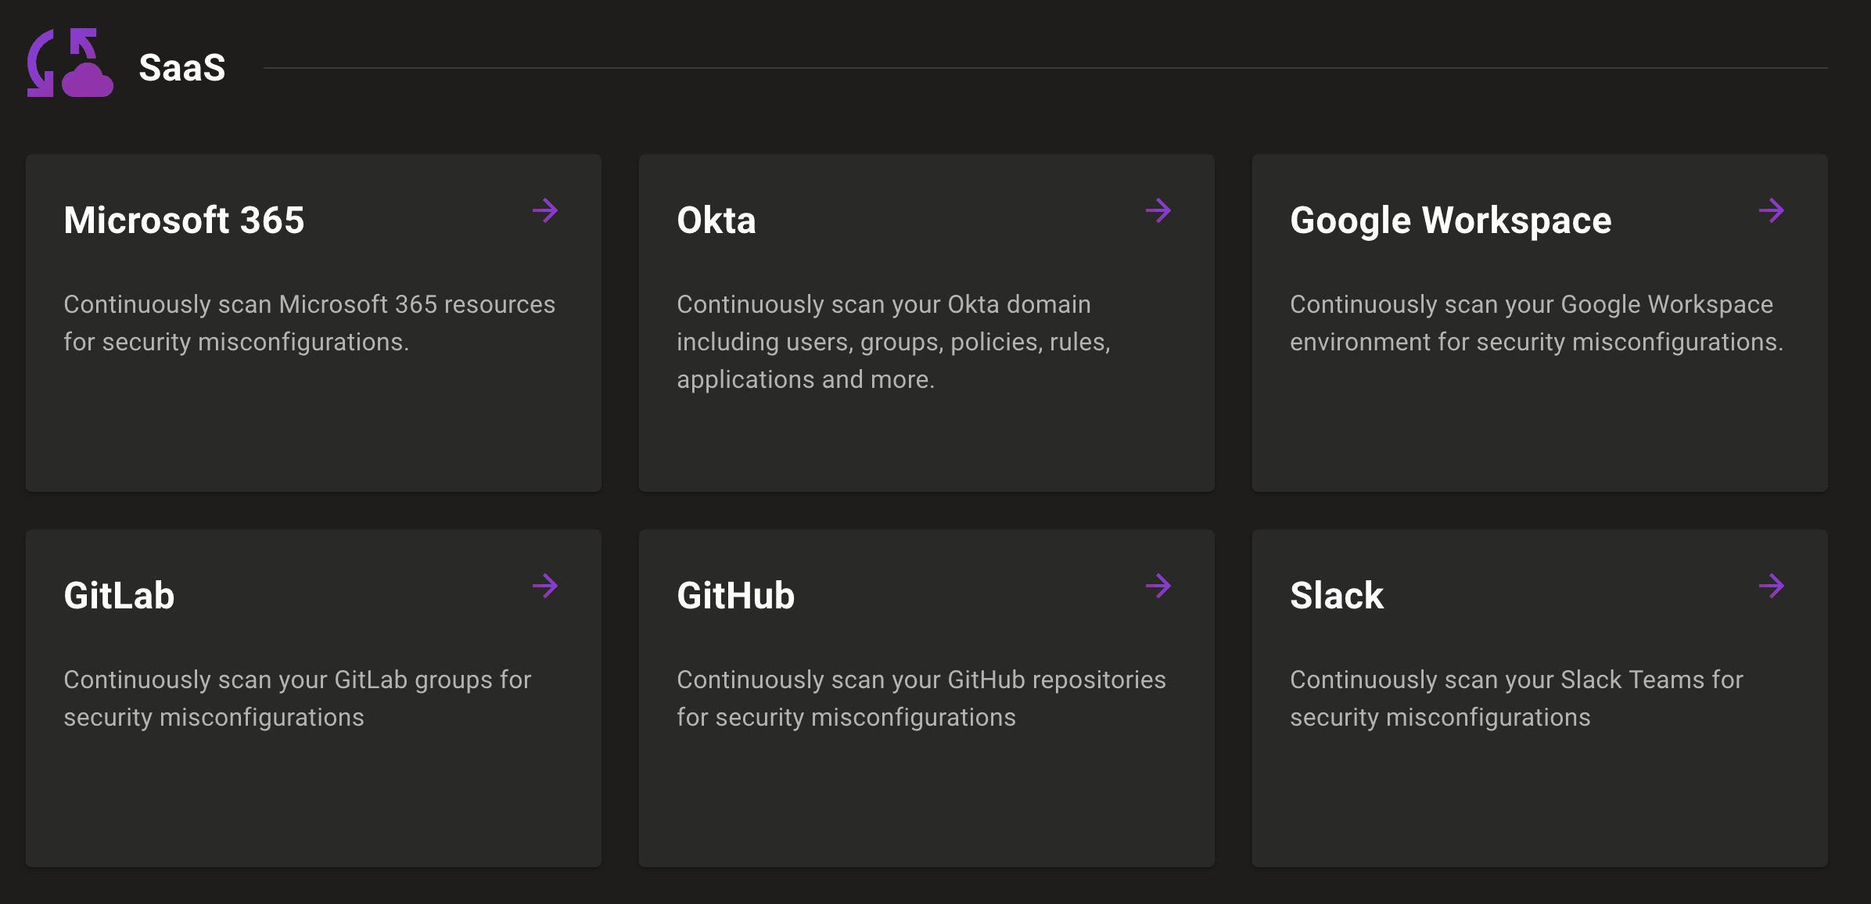Click the Okta card description text
This screenshot has width=1871, height=904.
click(893, 341)
